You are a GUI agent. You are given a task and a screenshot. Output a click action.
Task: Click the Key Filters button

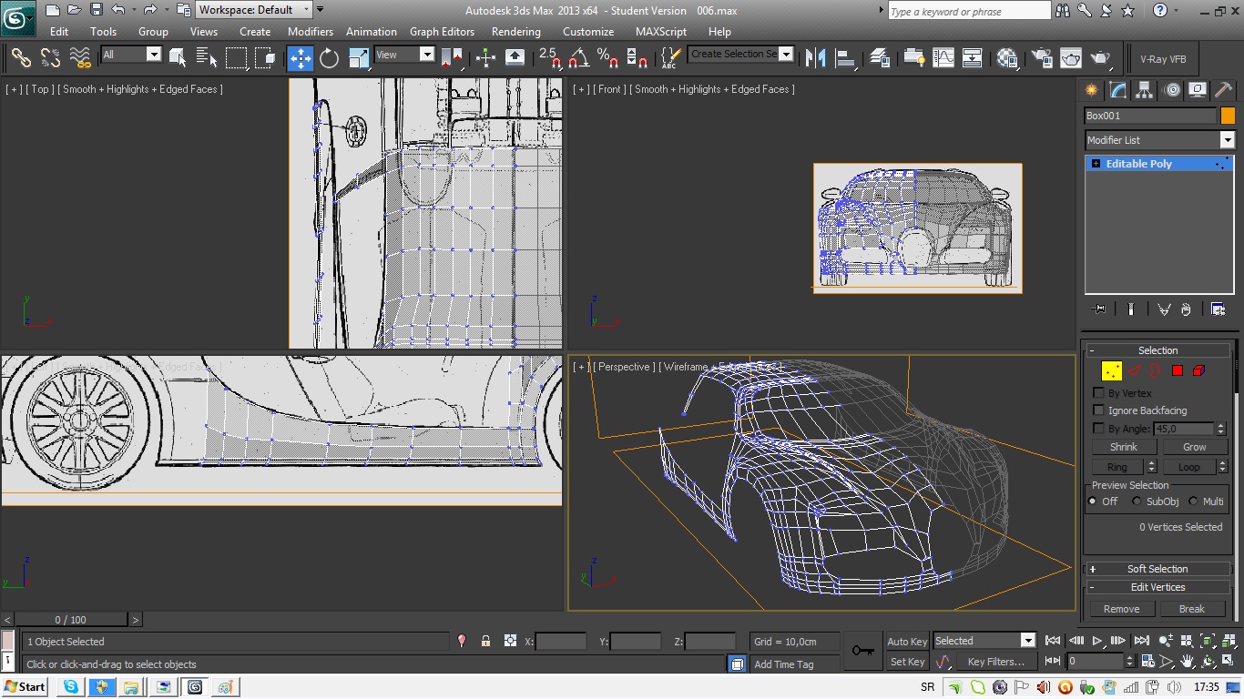[996, 662]
